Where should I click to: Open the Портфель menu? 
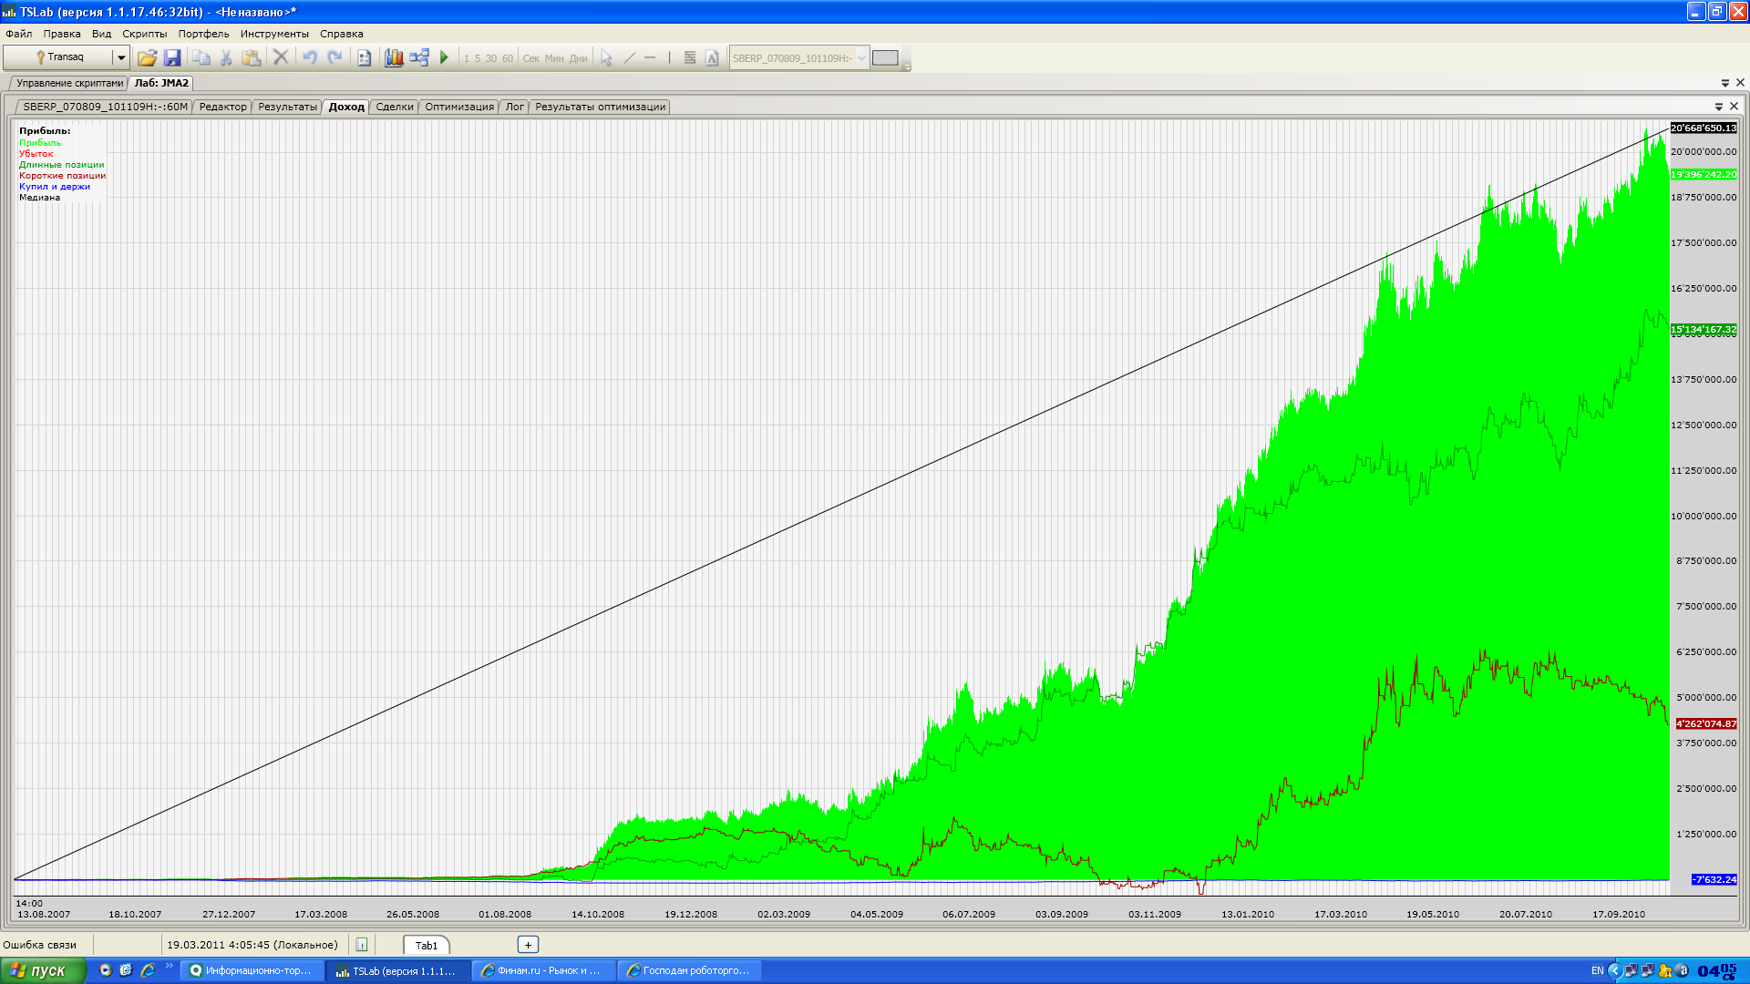tap(203, 34)
